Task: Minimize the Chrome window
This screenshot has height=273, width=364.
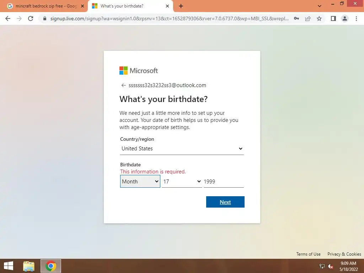Action: [x=333, y=4]
